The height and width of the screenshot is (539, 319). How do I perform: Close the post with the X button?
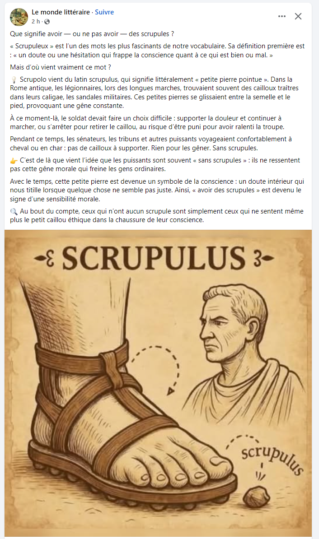click(298, 16)
